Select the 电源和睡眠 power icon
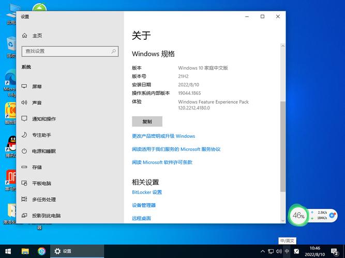Viewport: 345px width, 258px height. pyautogui.click(x=24, y=151)
